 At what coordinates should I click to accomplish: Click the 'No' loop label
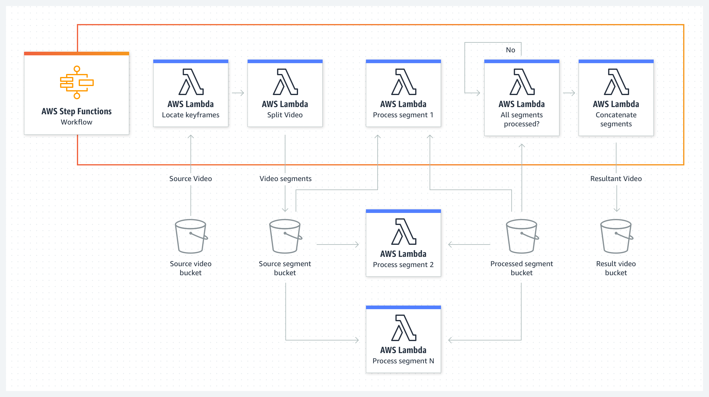510,50
